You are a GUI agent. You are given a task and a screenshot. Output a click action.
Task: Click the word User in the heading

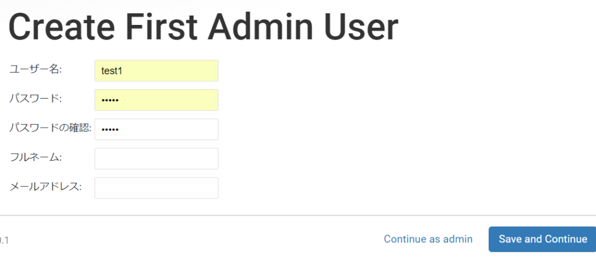pos(362,28)
